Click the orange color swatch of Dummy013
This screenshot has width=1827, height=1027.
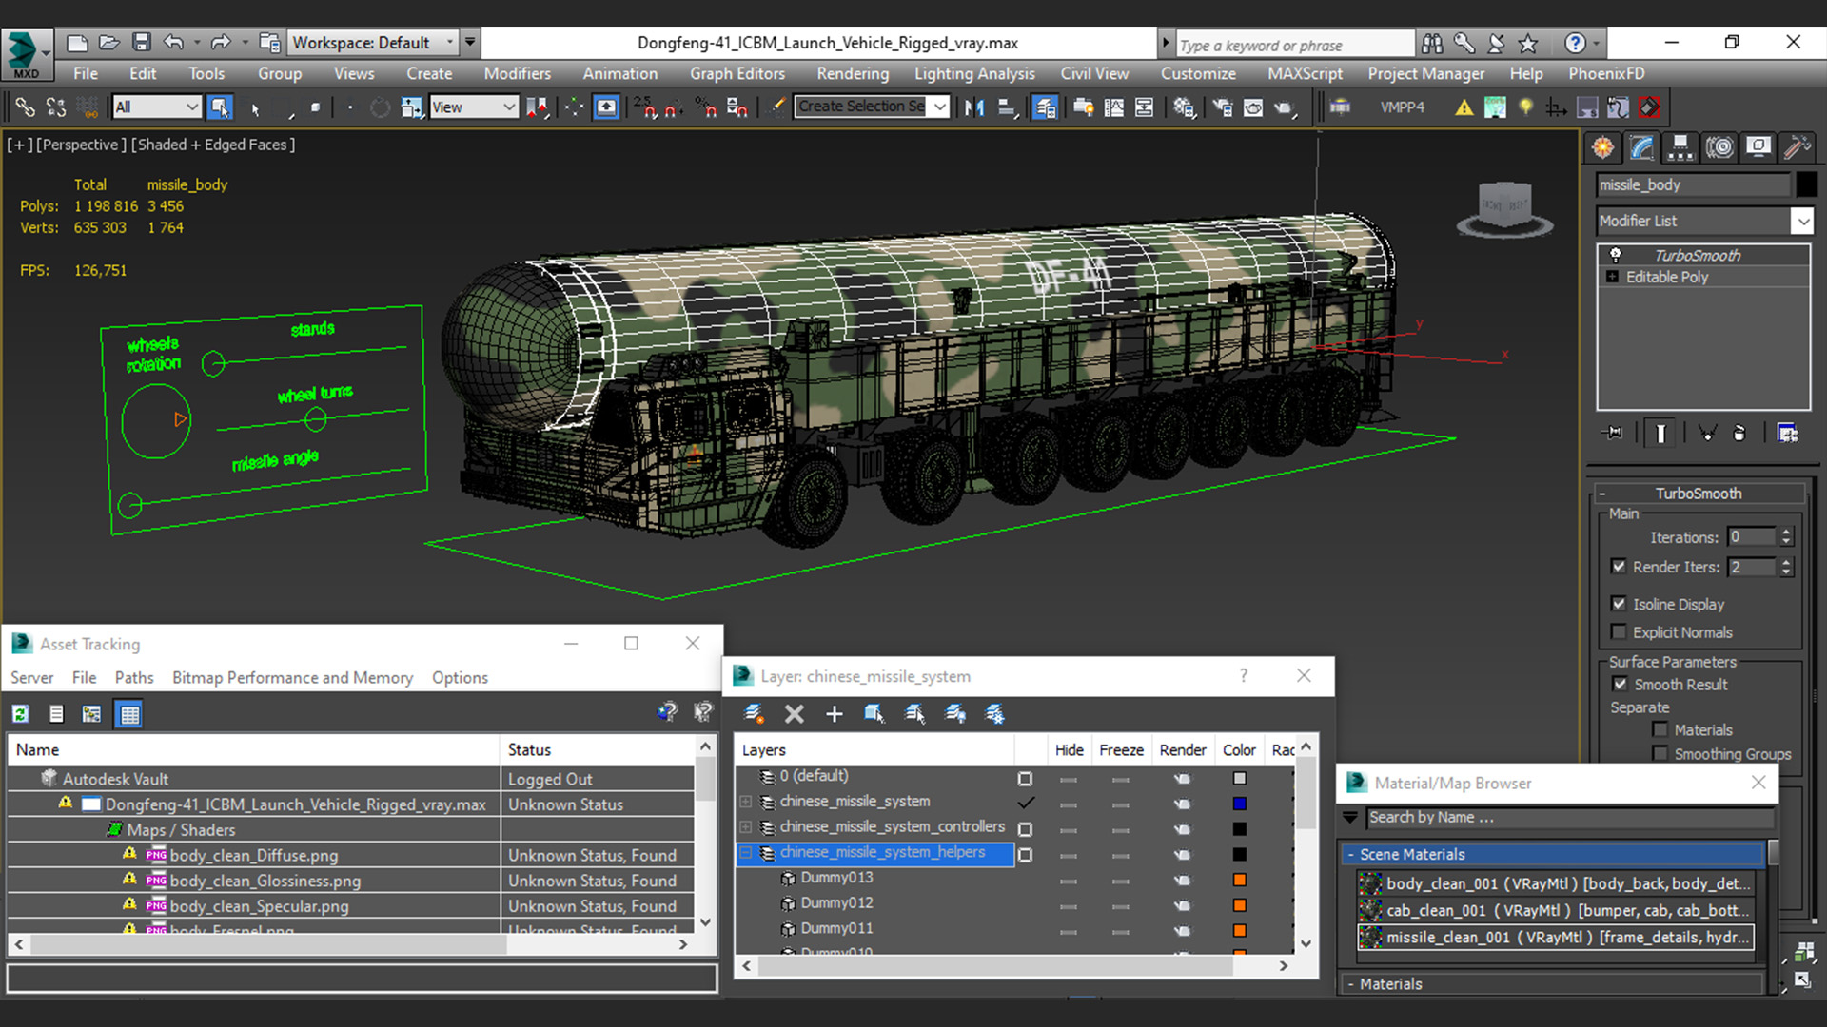point(1239,880)
